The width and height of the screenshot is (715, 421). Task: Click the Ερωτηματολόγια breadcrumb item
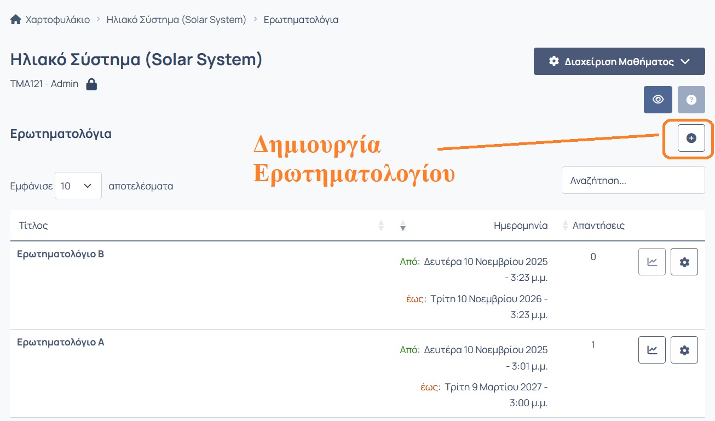pos(301,20)
